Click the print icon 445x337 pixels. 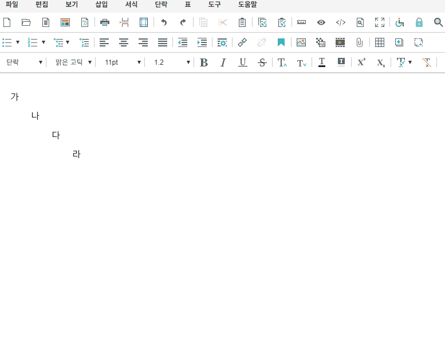click(105, 23)
